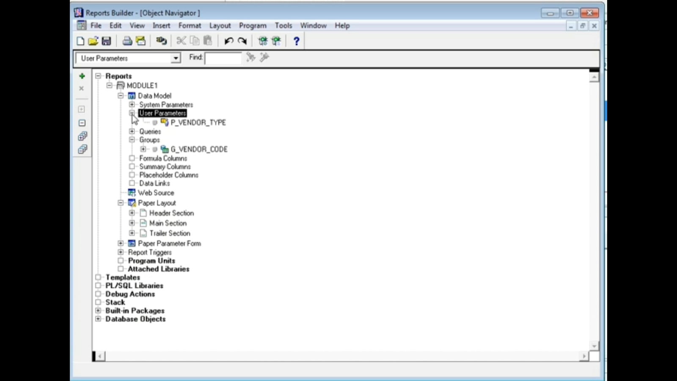
Task: Open the Program menu
Action: pos(252,25)
